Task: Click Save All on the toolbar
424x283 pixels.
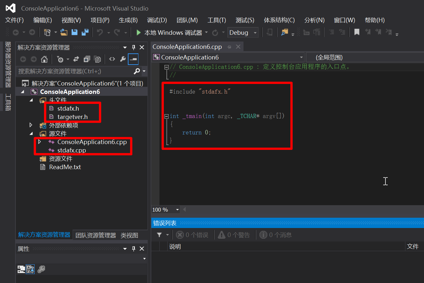Action: click(x=85, y=32)
